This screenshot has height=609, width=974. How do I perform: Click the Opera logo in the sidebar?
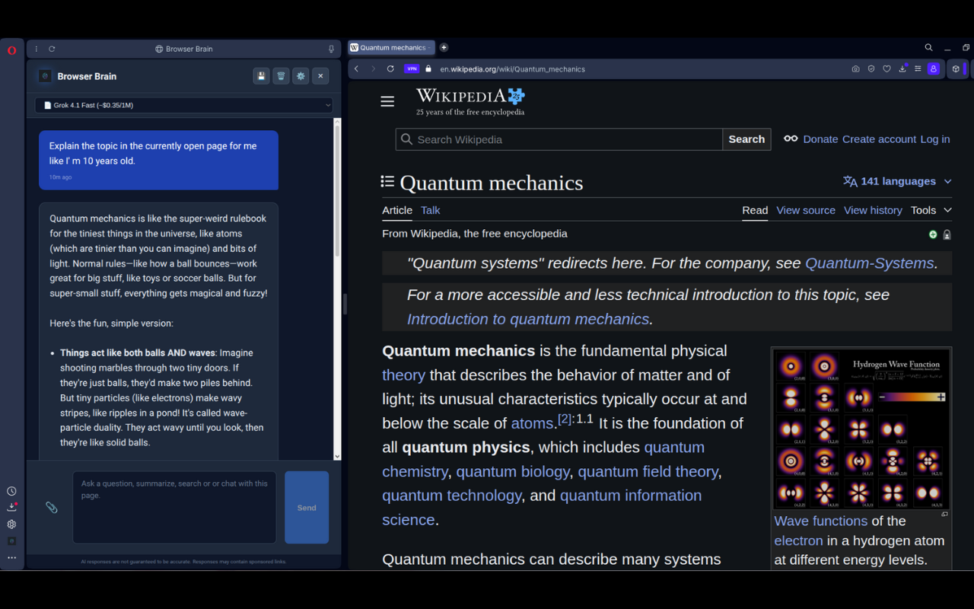point(11,50)
